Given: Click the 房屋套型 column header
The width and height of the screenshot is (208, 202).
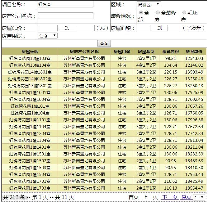Looking at the screenshot, I should click(x=146, y=52).
